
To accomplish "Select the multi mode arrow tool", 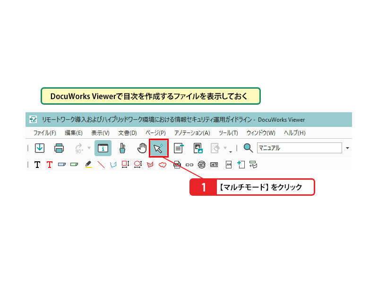I will pyautogui.click(x=158, y=148).
